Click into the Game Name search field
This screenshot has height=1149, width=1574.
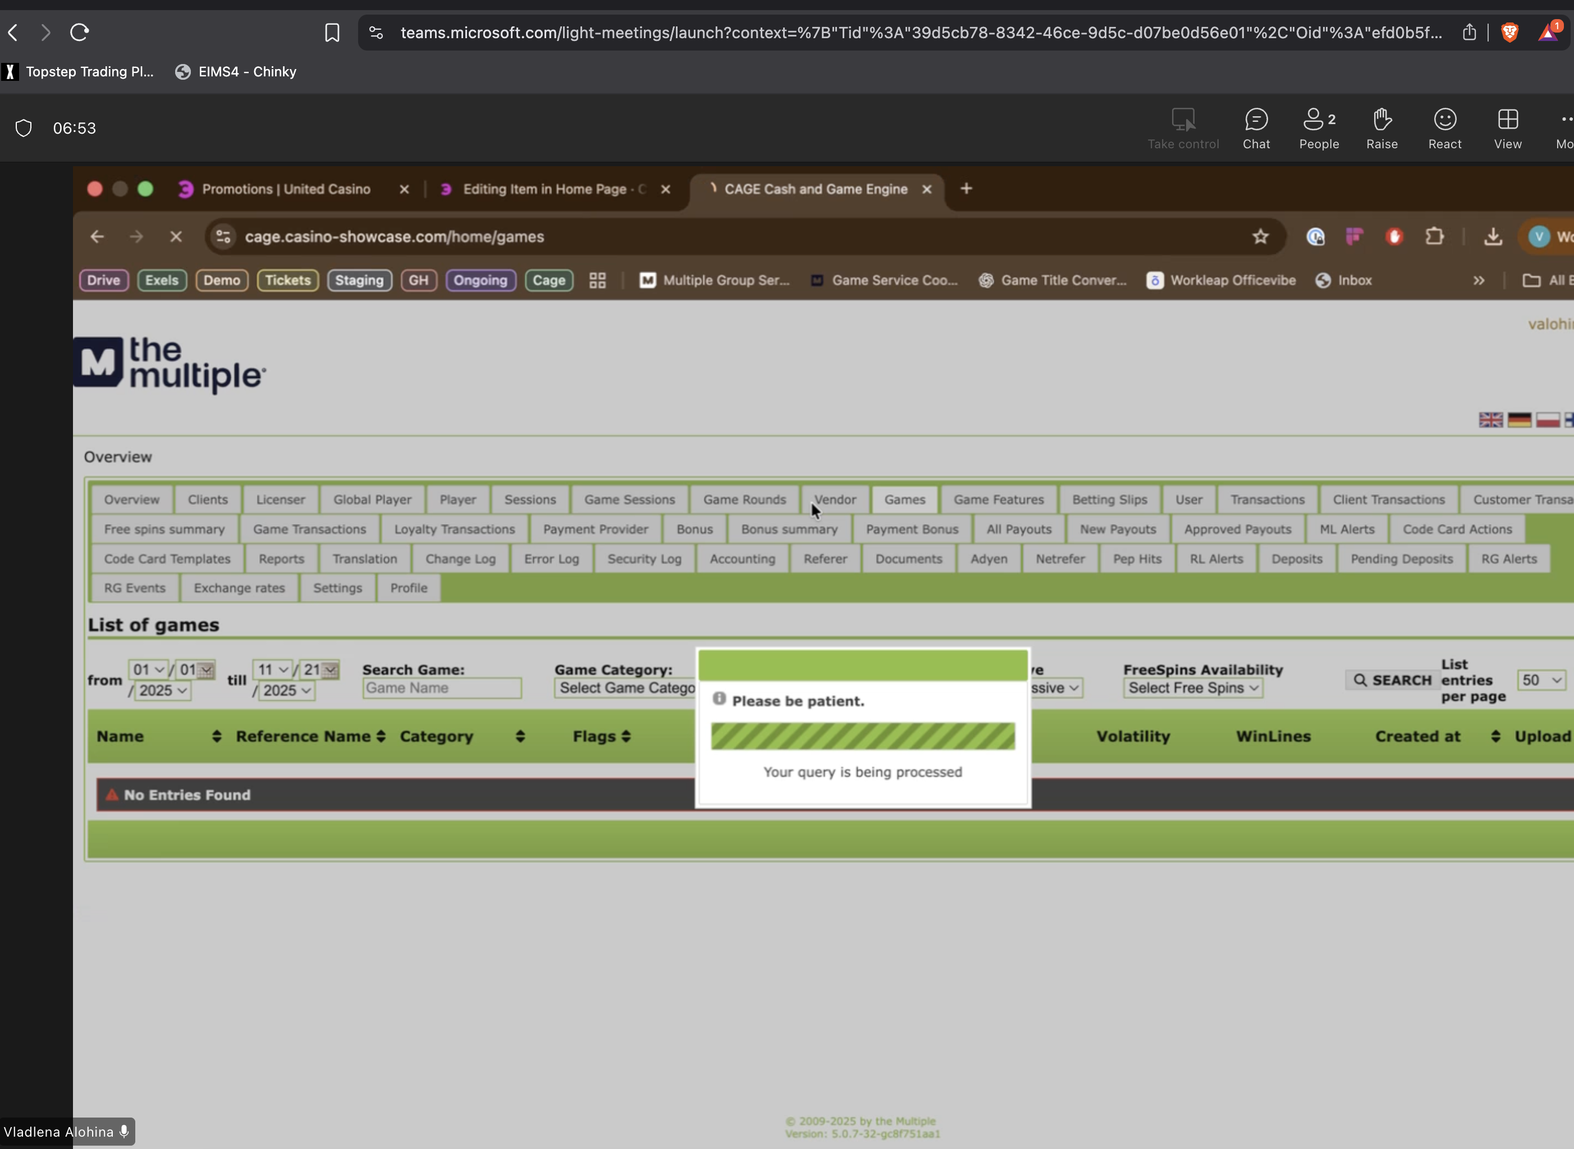(x=441, y=688)
